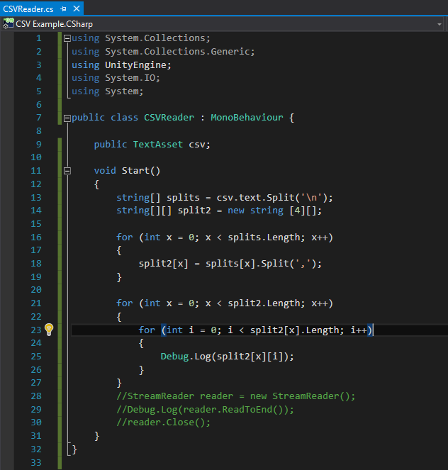Click the C# project icon beside CSV Example.CSharp

8,23
